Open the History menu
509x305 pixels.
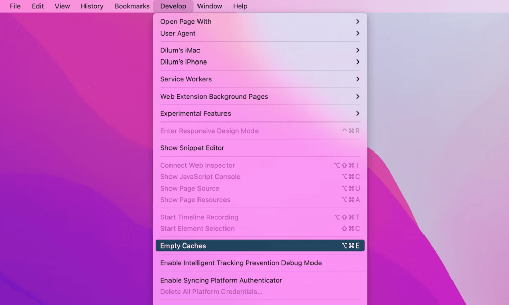tap(92, 6)
